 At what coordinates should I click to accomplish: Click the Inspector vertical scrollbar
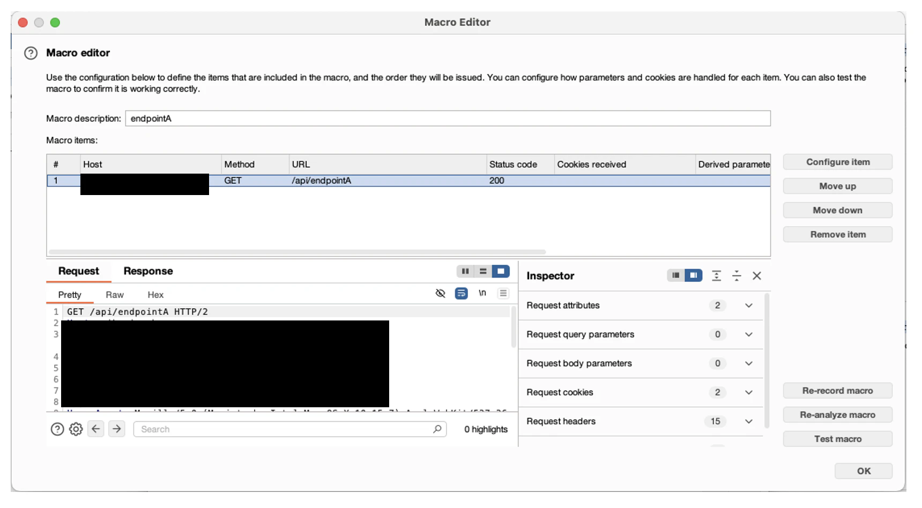[x=767, y=360]
